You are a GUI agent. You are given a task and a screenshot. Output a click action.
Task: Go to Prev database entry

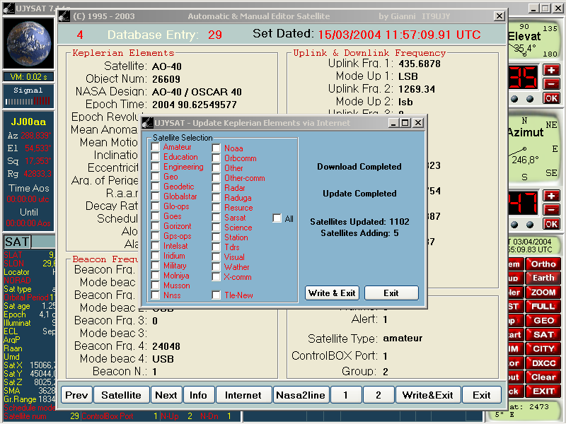pos(76,395)
